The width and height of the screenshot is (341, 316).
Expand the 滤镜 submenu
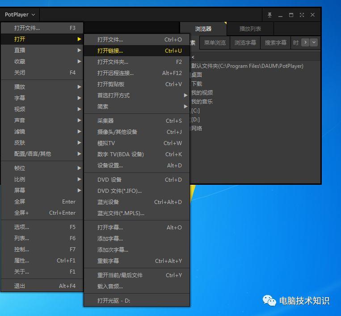coord(42,131)
